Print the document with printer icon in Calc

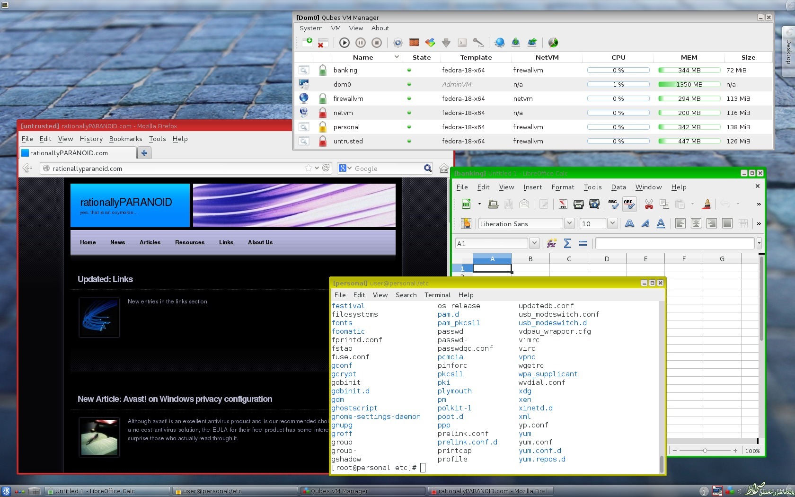coord(578,204)
